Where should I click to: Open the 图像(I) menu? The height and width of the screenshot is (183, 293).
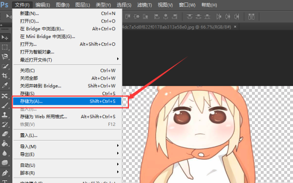click(x=63, y=5)
